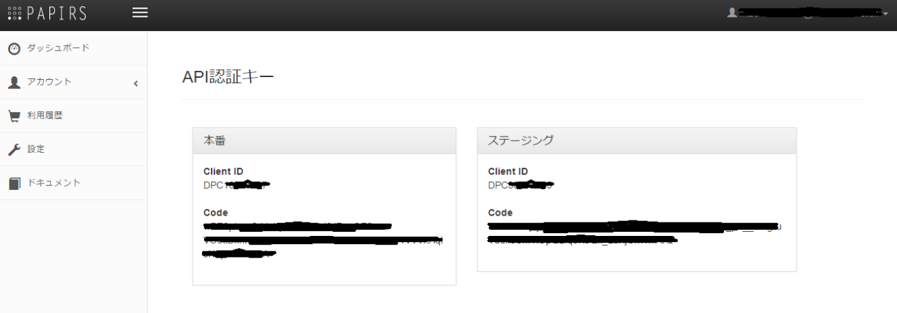This screenshot has height=313, width=897.
Task: Go to 利用履歴 page
Action: 45,116
